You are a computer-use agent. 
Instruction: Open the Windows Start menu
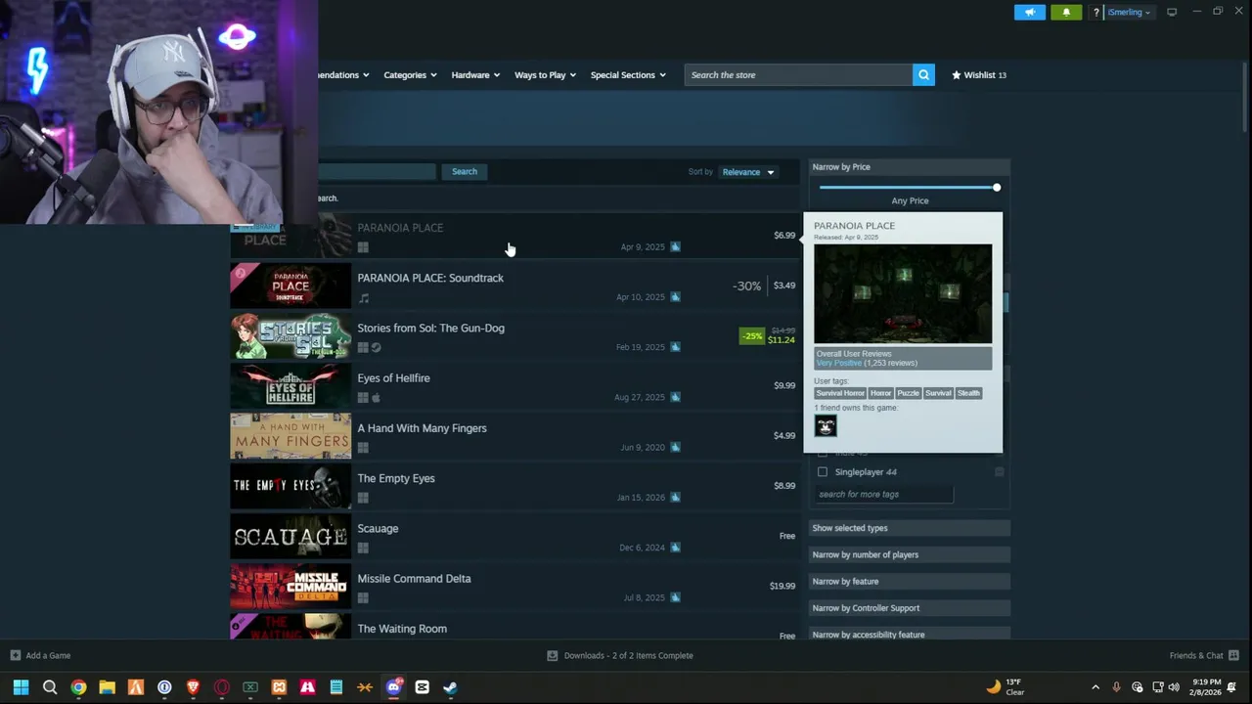tap(21, 687)
